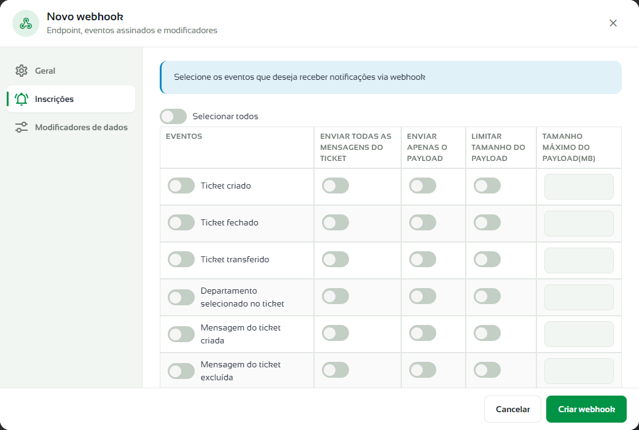
Task: Open the Geral section
Action: pos(71,71)
